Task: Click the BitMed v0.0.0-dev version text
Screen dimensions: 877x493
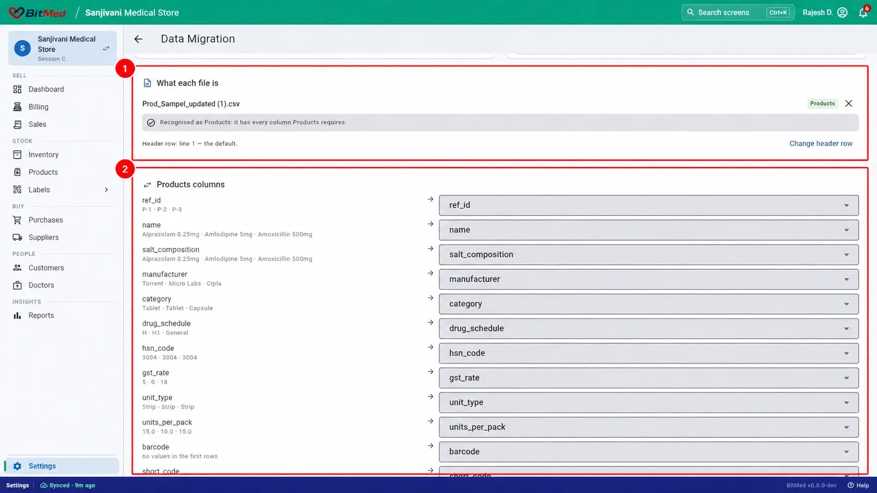Action: (x=811, y=485)
